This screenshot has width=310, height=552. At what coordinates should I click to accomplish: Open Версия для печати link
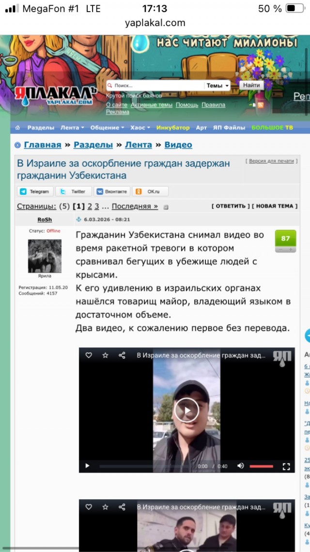(271, 161)
